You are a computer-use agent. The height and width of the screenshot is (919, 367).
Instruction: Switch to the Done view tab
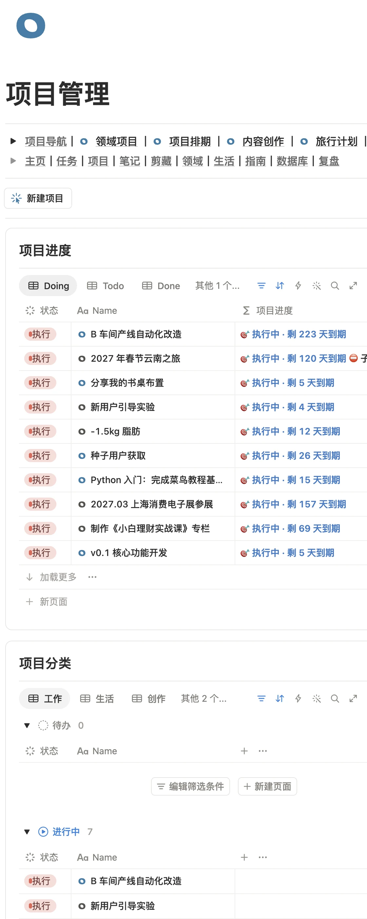[161, 286]
